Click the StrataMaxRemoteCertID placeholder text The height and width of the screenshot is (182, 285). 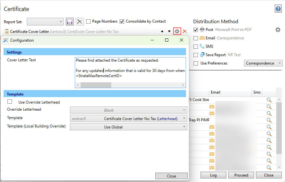coord(99,76)
